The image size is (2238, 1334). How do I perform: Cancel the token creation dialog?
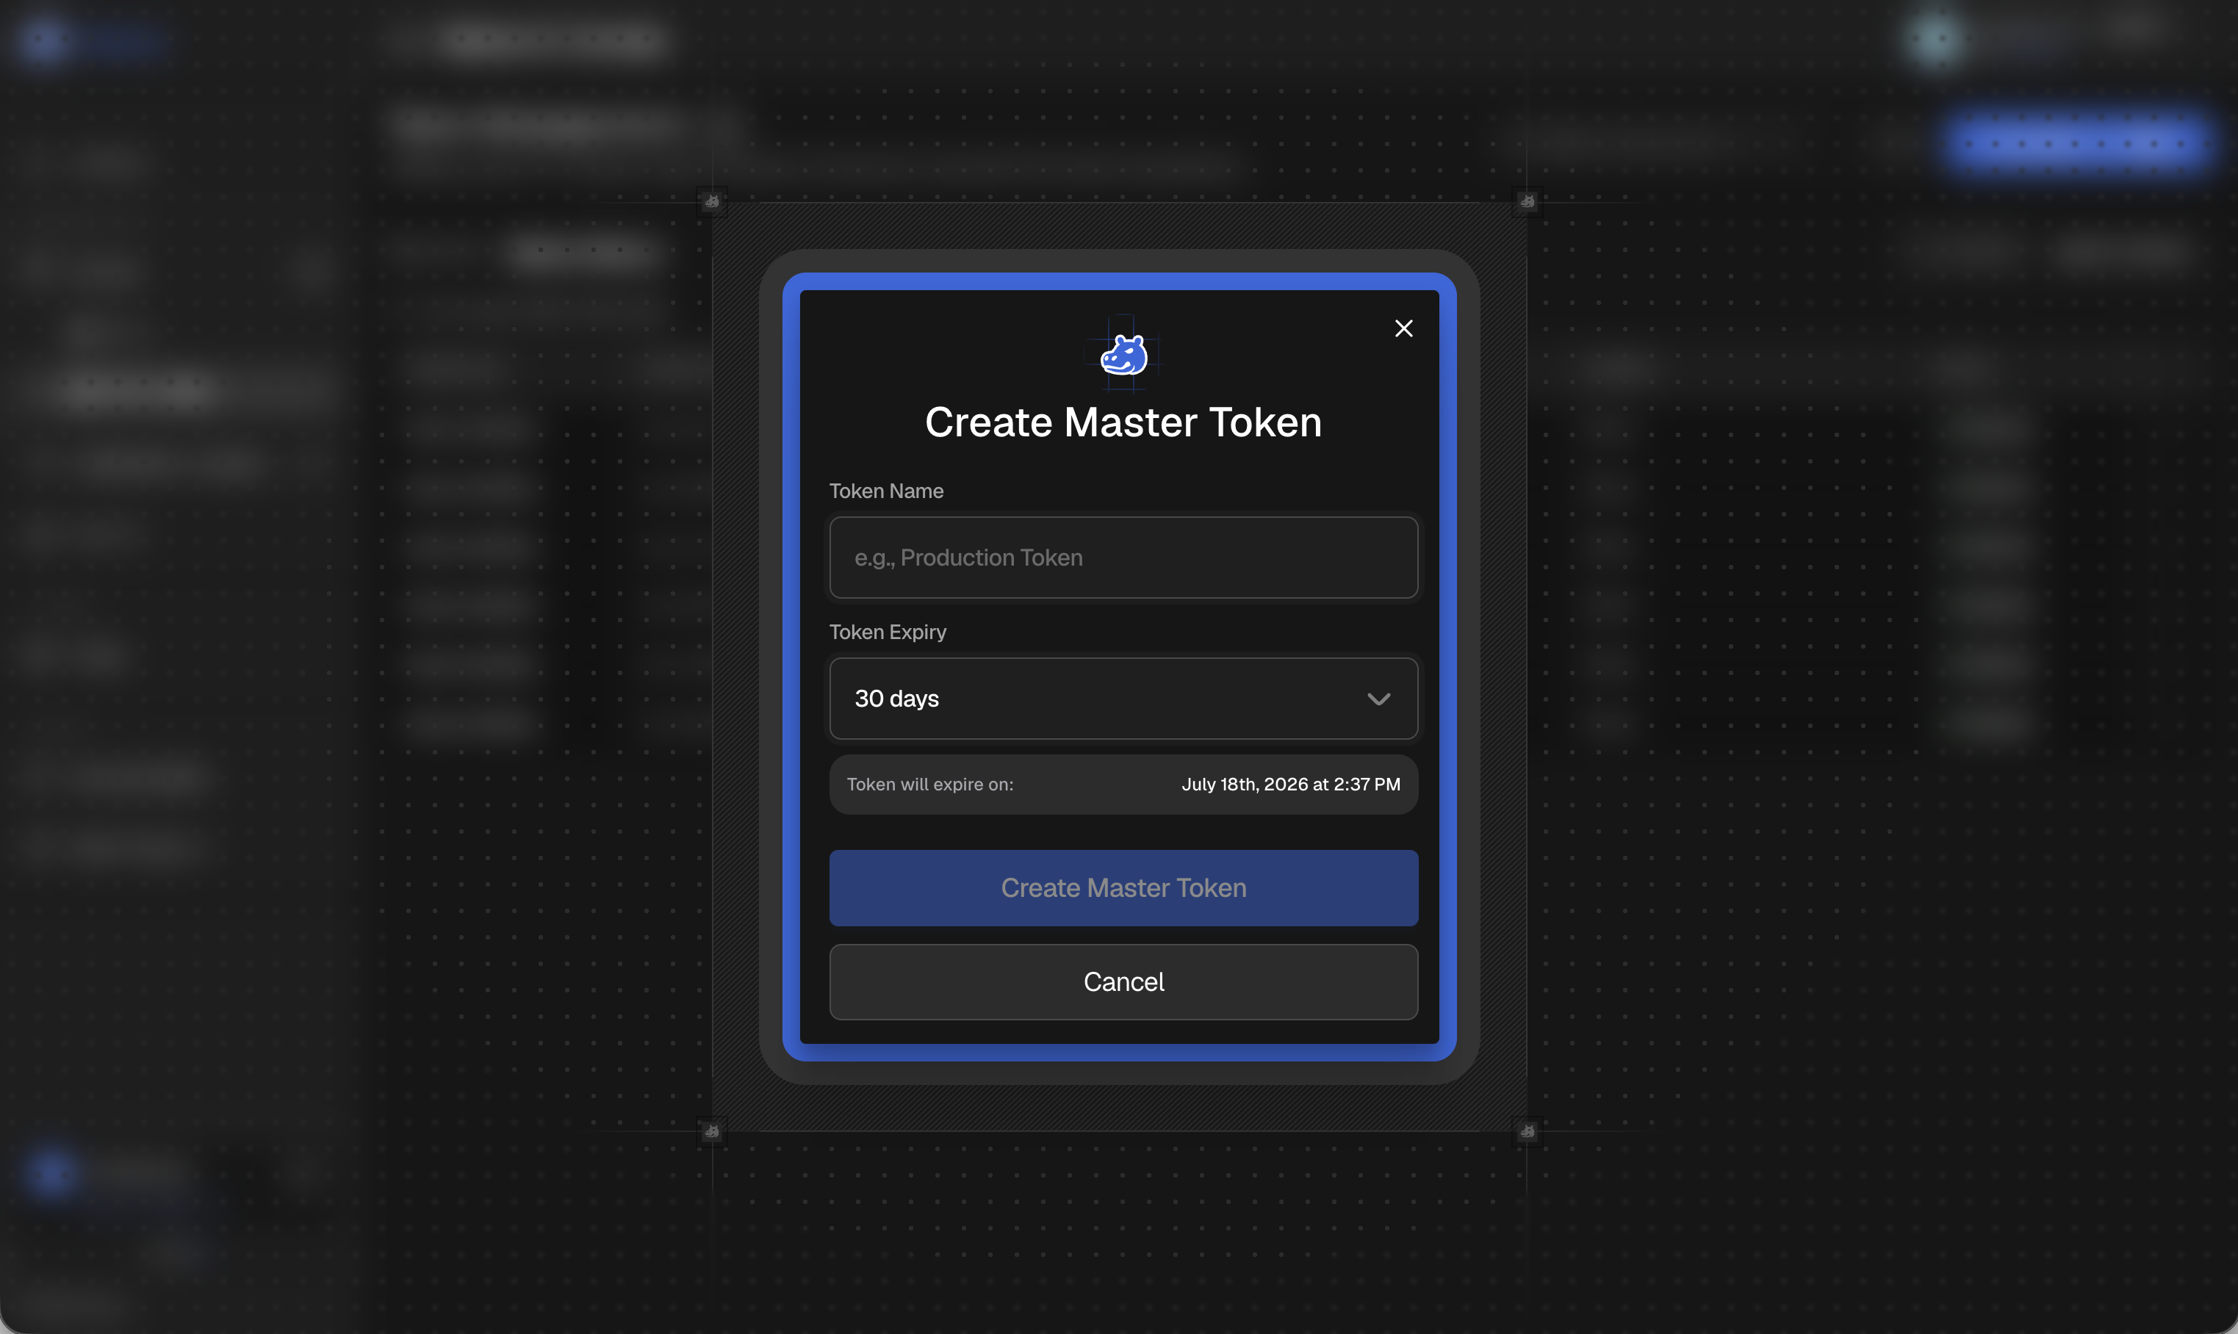(1123, 981)
